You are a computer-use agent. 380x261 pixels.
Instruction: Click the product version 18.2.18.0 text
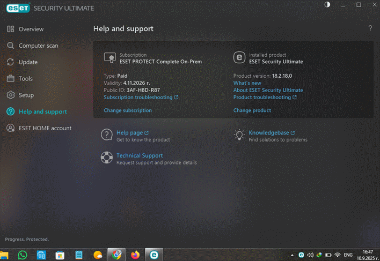[282, 76]
